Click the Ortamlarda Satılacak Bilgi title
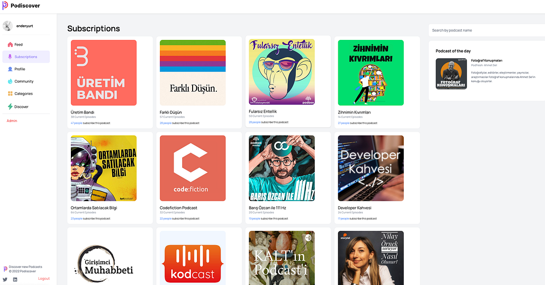The image size is (545, 285). [x=94, y=208]
